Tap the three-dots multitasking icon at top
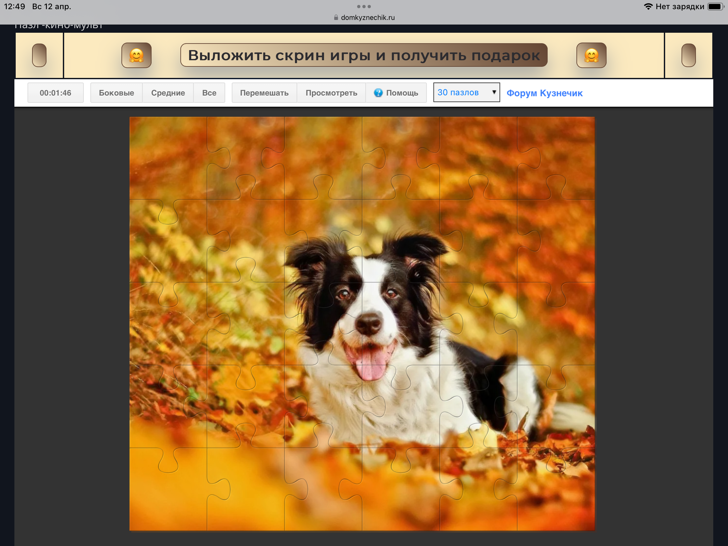This screenshot has width=728, height=546. pyautogui.click(x=364, y=7)
